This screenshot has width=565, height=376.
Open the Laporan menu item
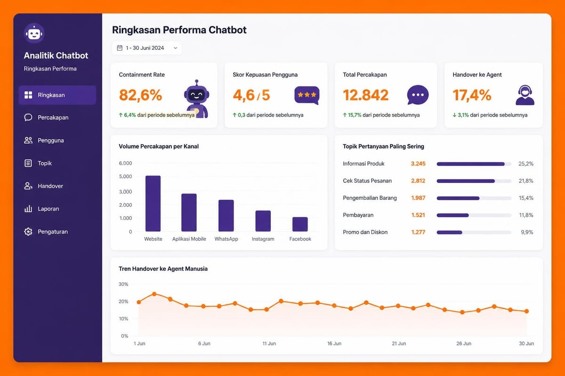pyautogui.click(x=57, y=209)
